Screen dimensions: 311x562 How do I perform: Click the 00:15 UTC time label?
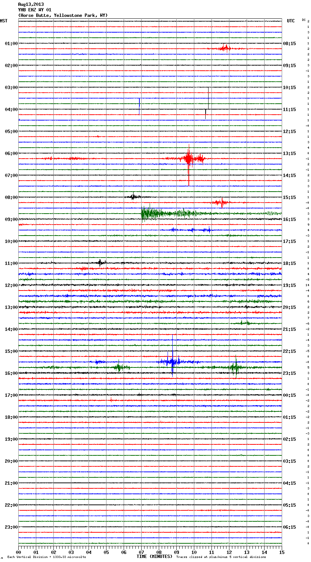[x=289, y=395]
